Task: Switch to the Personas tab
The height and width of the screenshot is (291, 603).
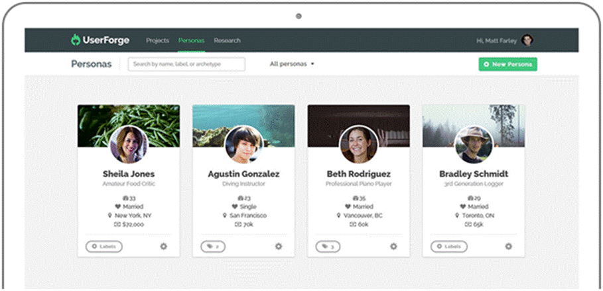Action: pos(190,40)
